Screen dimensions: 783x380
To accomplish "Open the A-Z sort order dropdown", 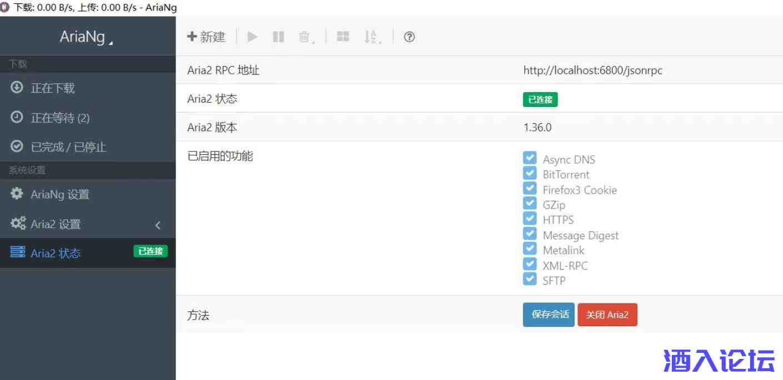I will click(372, 37).
